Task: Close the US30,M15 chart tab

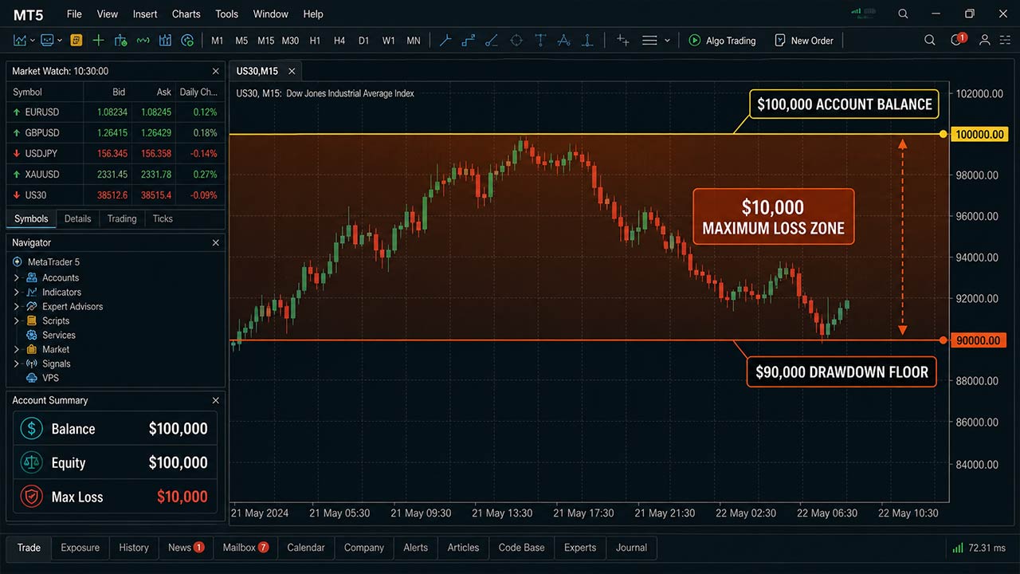Action: click(x=292, y=71)
